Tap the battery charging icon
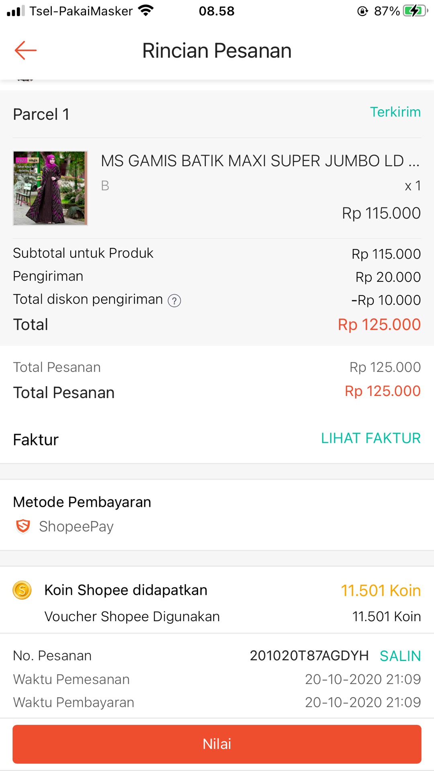Image resolution: width=434 pixels, height=771 pixels. click(x=415, y=11)
